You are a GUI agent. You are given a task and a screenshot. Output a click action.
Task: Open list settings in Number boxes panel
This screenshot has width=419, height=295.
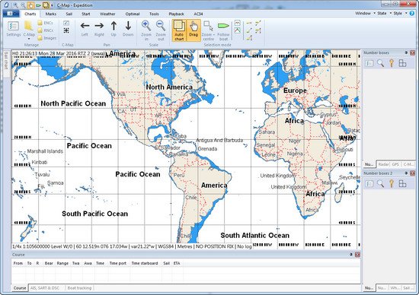point(369,63)
